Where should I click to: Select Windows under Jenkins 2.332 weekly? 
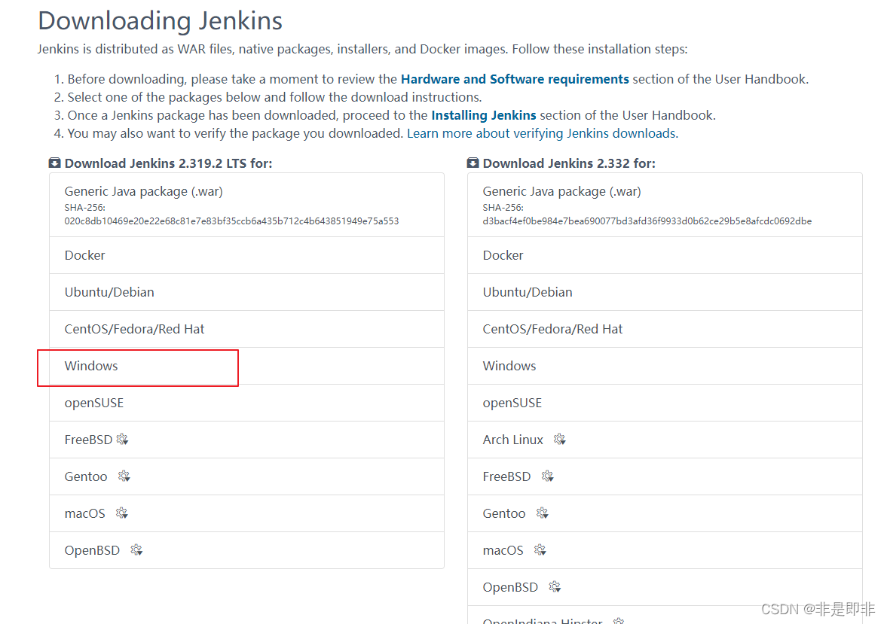509,366
